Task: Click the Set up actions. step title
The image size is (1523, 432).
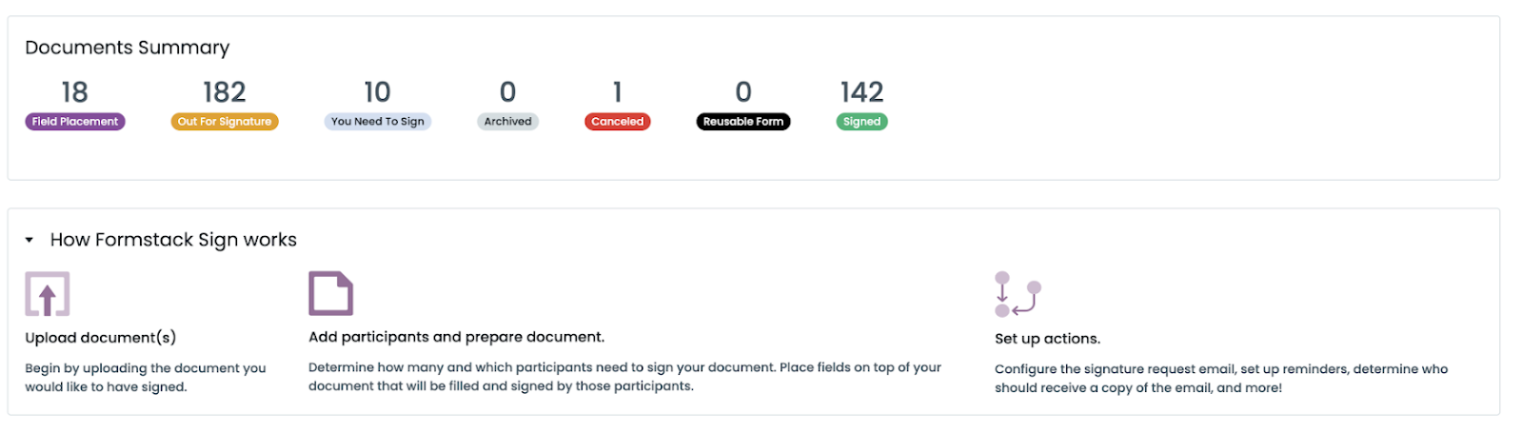Action: [x=1047, y=339]
